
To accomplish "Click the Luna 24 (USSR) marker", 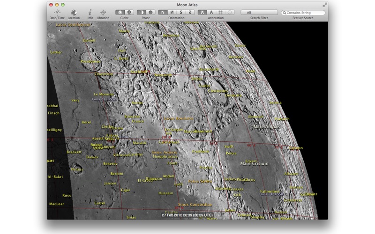I will [x=272, y=195].
